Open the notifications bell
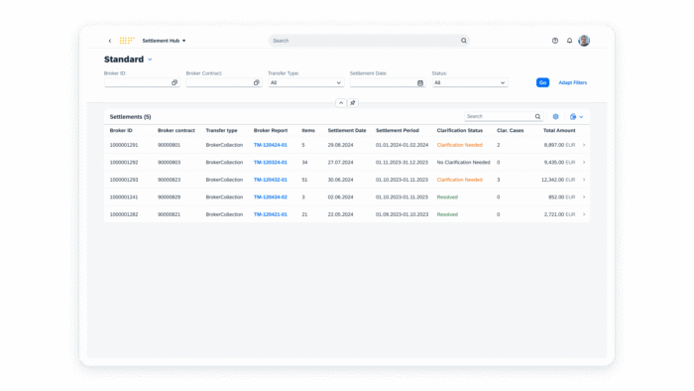Viewport: 694px width, 391px height. [570, 41]
